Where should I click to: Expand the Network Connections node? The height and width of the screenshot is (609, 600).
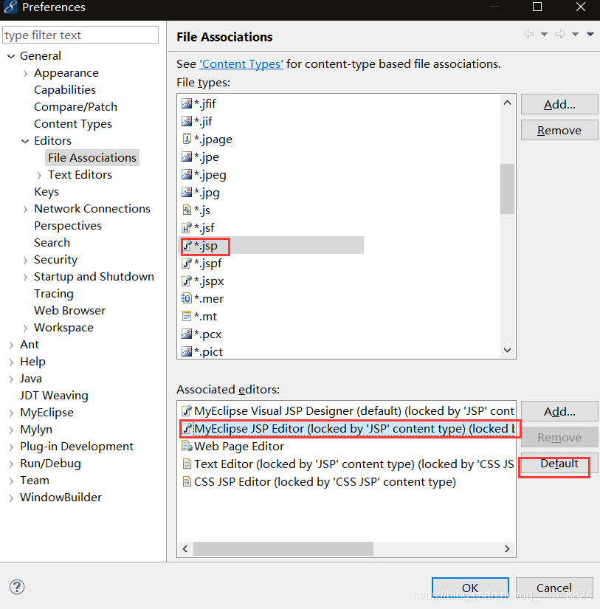[x=25, y=210]
